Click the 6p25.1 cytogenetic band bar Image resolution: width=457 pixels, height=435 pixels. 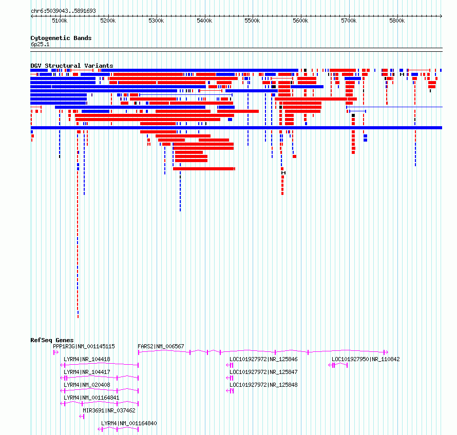click(236, 50)
